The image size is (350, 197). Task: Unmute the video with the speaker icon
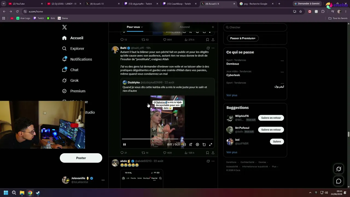pos(191,144)
